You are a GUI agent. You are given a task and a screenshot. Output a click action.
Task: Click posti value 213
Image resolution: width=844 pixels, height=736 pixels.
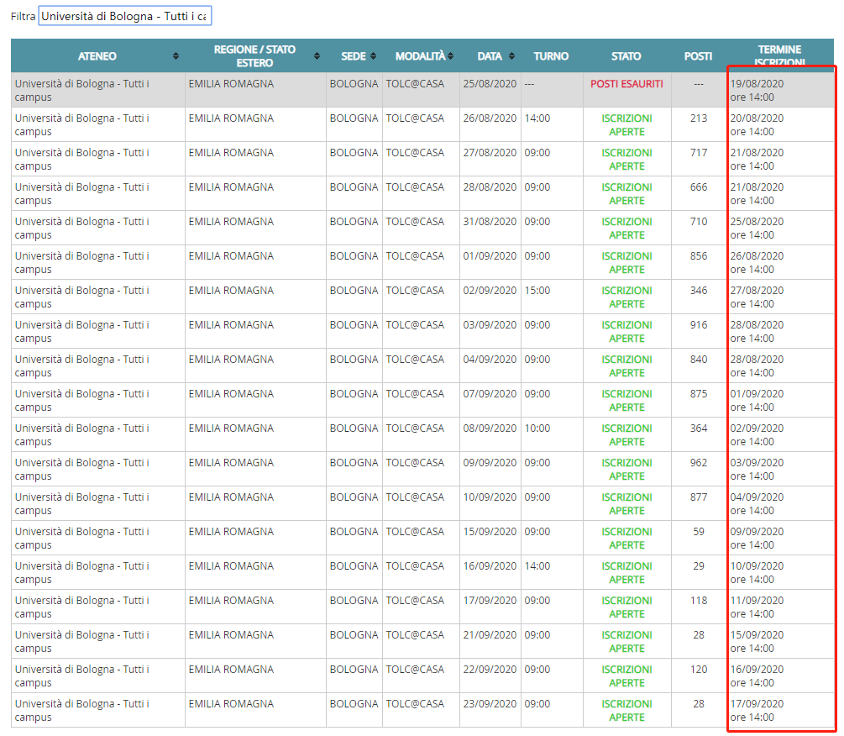699,118
